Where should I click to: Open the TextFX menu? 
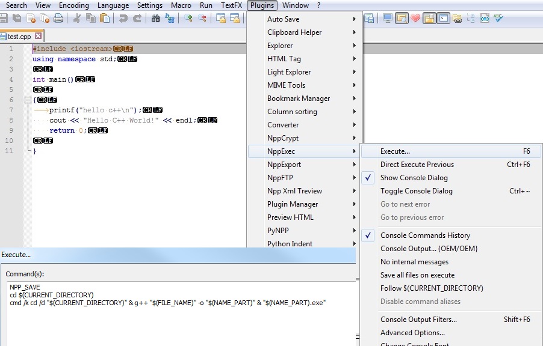(231, 5)
